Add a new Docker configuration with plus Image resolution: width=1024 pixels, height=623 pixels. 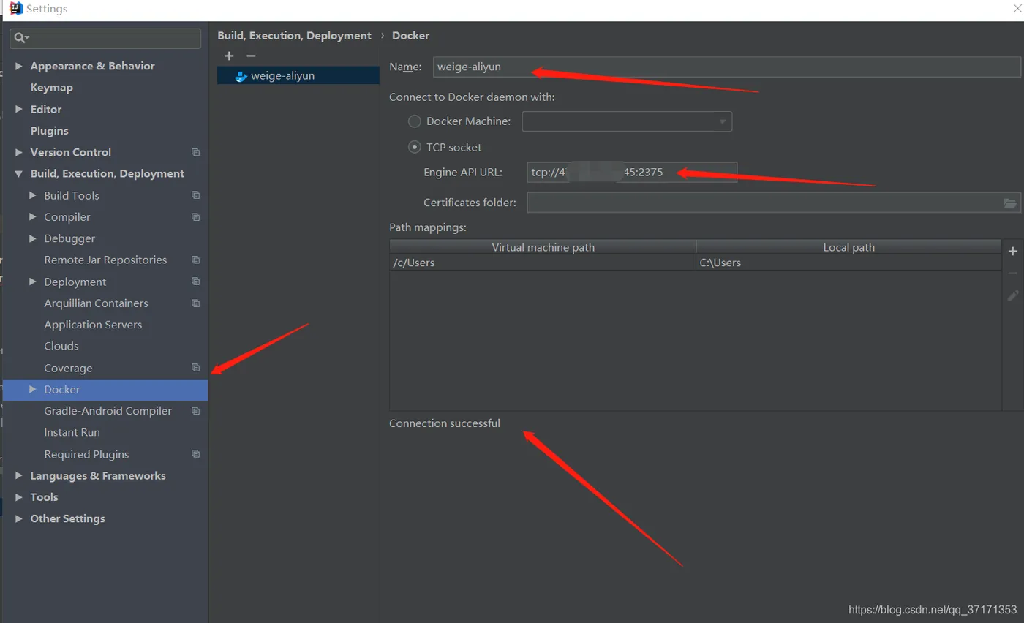pyautogui.click(x=229, y=56)
